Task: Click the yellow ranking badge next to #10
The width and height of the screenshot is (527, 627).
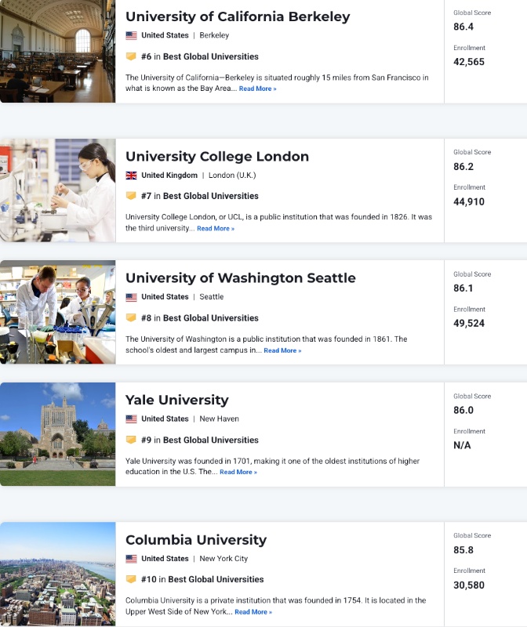Action: click(x=131, y=579)
